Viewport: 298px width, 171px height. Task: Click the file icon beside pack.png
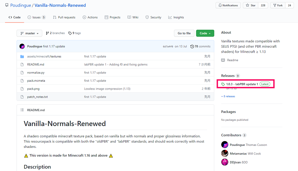click(x=22, y=89)
